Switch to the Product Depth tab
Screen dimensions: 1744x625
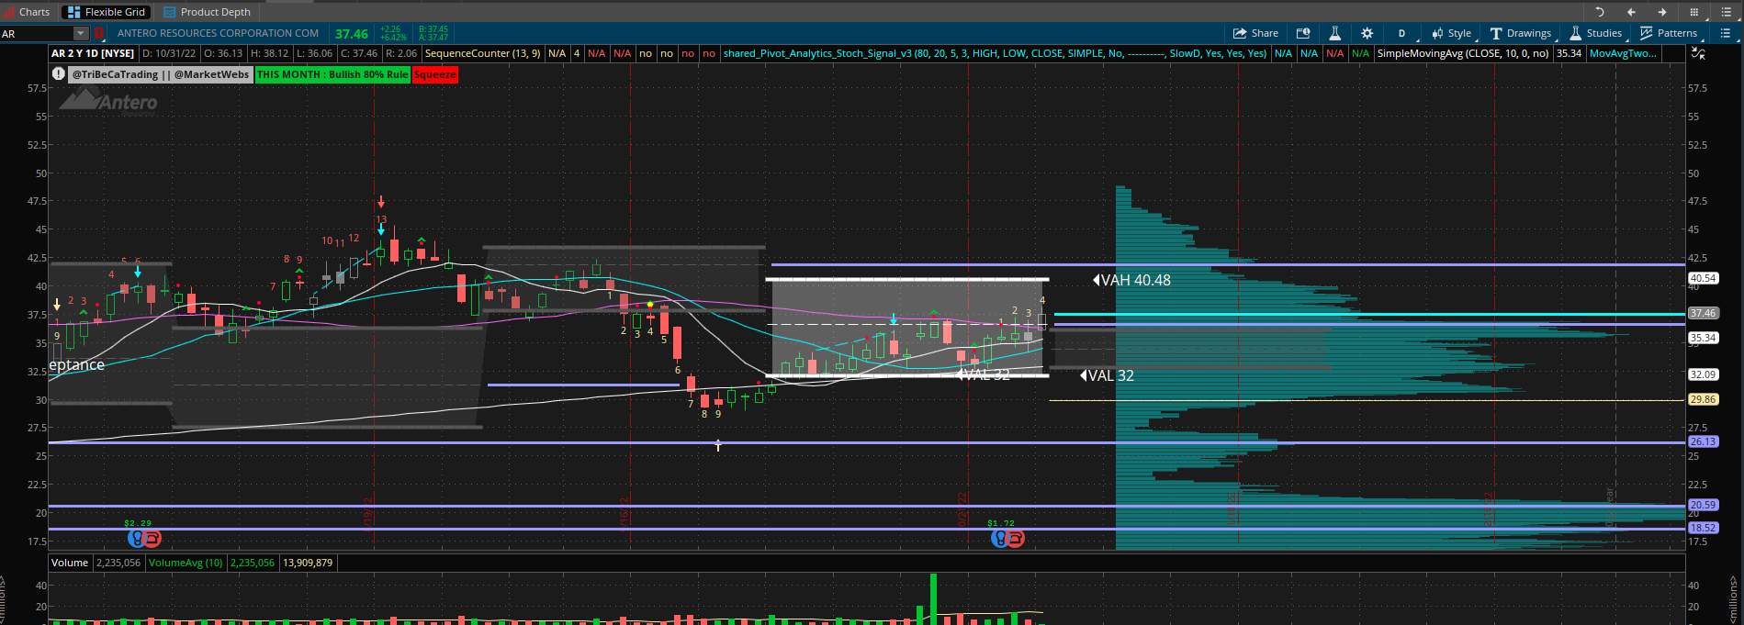(208, 12)
